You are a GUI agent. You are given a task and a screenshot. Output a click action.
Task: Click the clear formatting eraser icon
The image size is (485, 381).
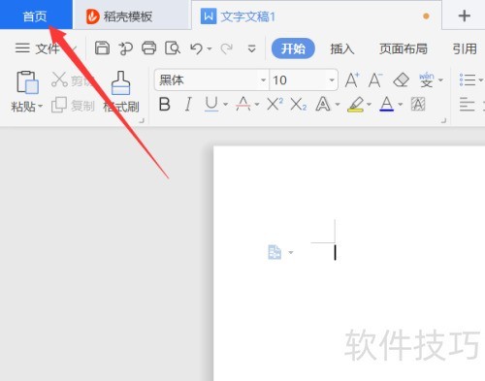401,79
